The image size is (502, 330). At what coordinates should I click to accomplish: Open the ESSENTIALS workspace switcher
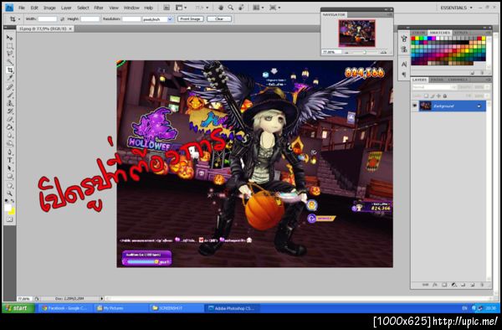[456, 8]
